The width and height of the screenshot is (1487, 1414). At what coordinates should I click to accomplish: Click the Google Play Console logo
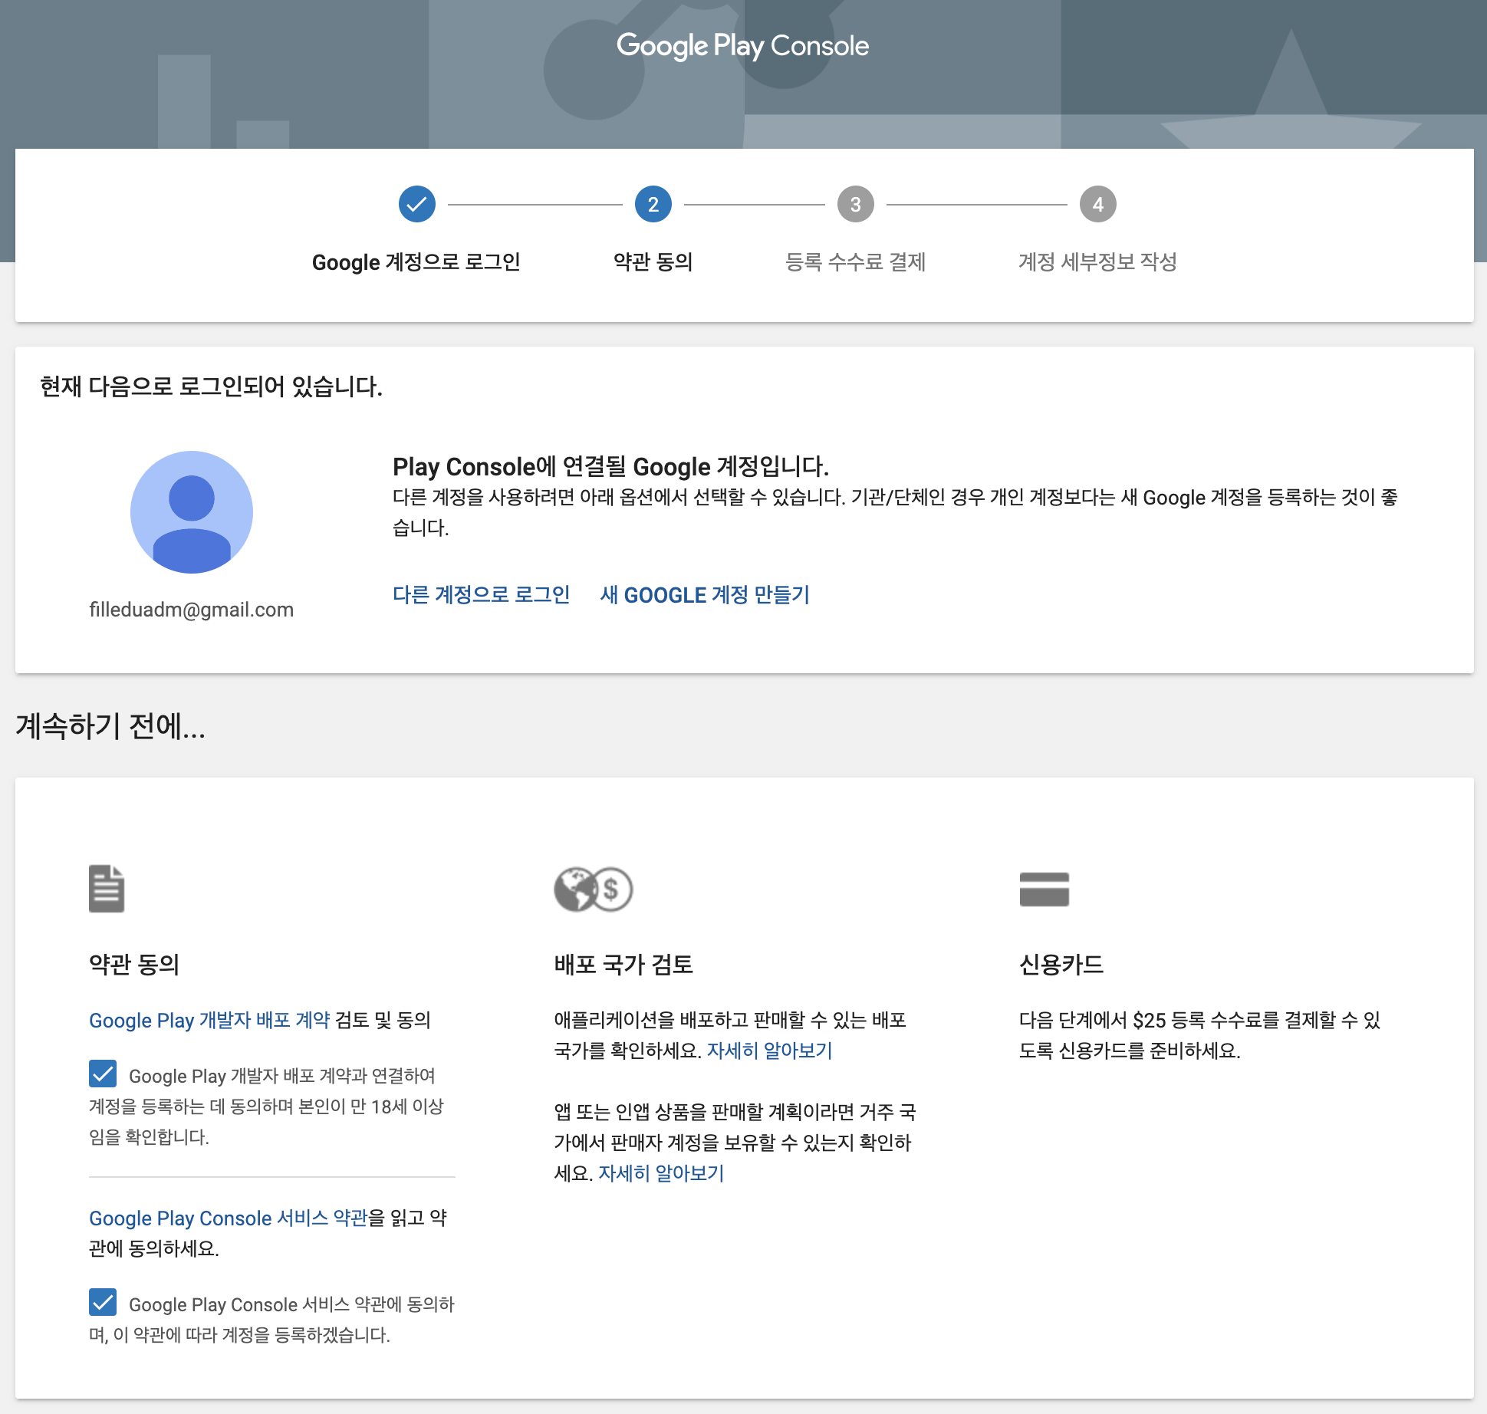[742, 46]
